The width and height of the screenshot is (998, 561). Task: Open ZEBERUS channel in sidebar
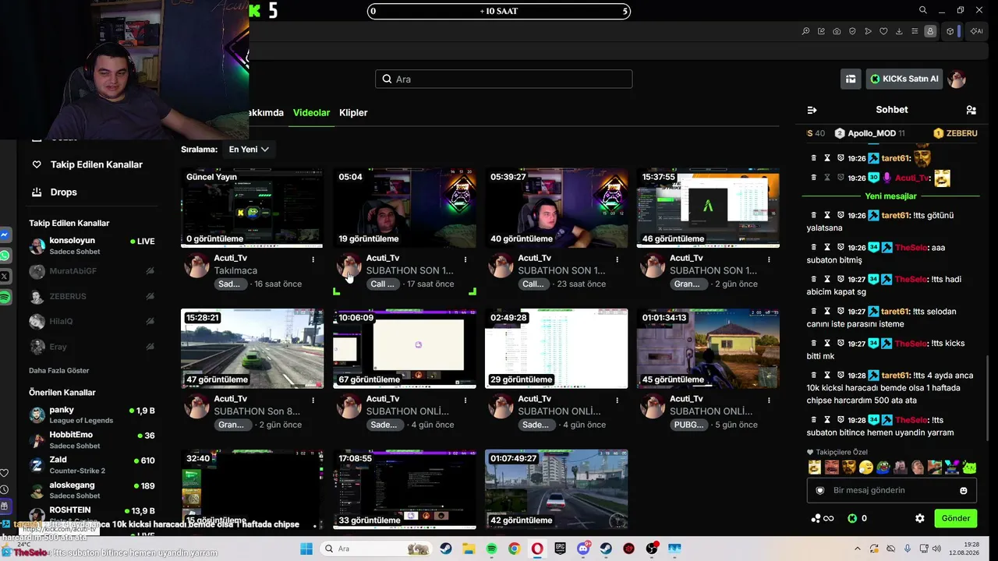92,296
